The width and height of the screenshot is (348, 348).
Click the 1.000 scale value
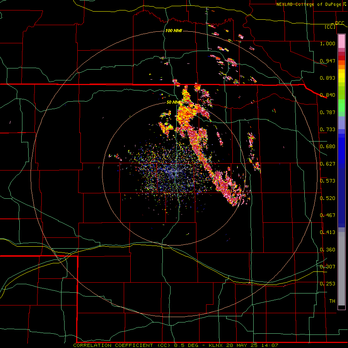[x=328, y=43]
